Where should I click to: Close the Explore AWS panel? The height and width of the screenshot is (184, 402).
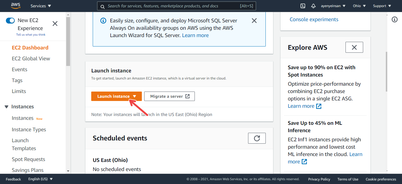[354, 47]
